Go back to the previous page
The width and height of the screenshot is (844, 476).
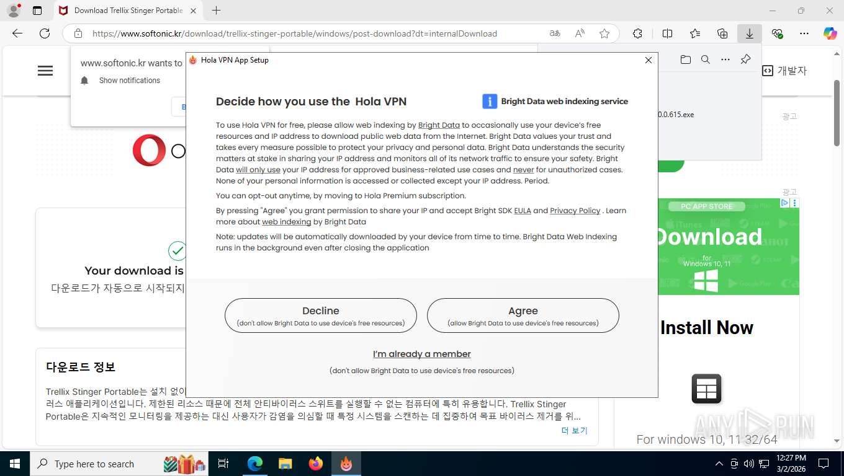[x=17, y=33]
